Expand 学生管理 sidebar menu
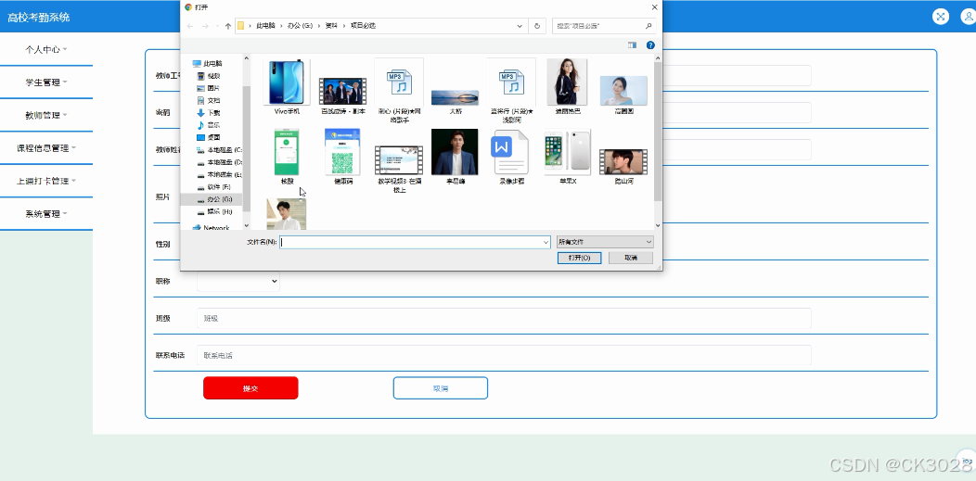The height and width of the screenshot is (481, 976). pyautogui.click(x=46, y=82)
